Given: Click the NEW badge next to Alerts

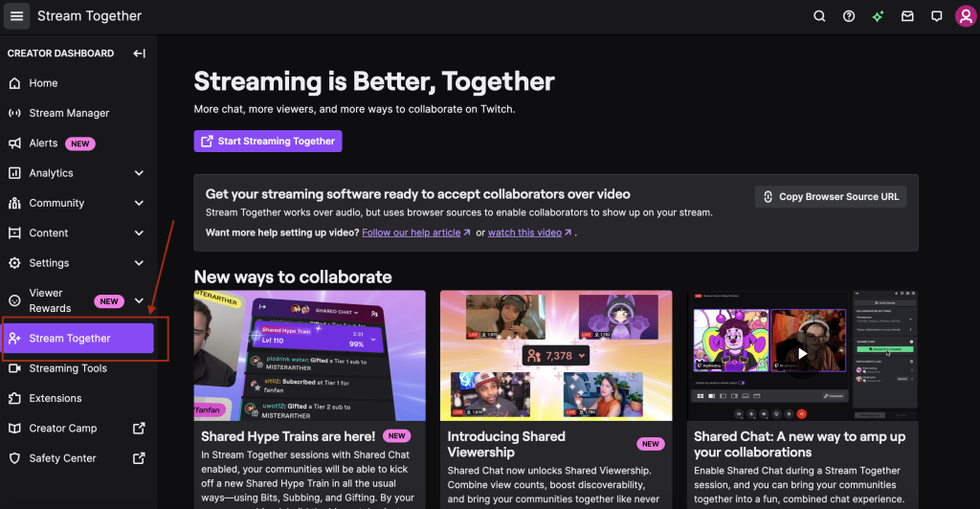Looking at the screenshot, I should 80,144.
